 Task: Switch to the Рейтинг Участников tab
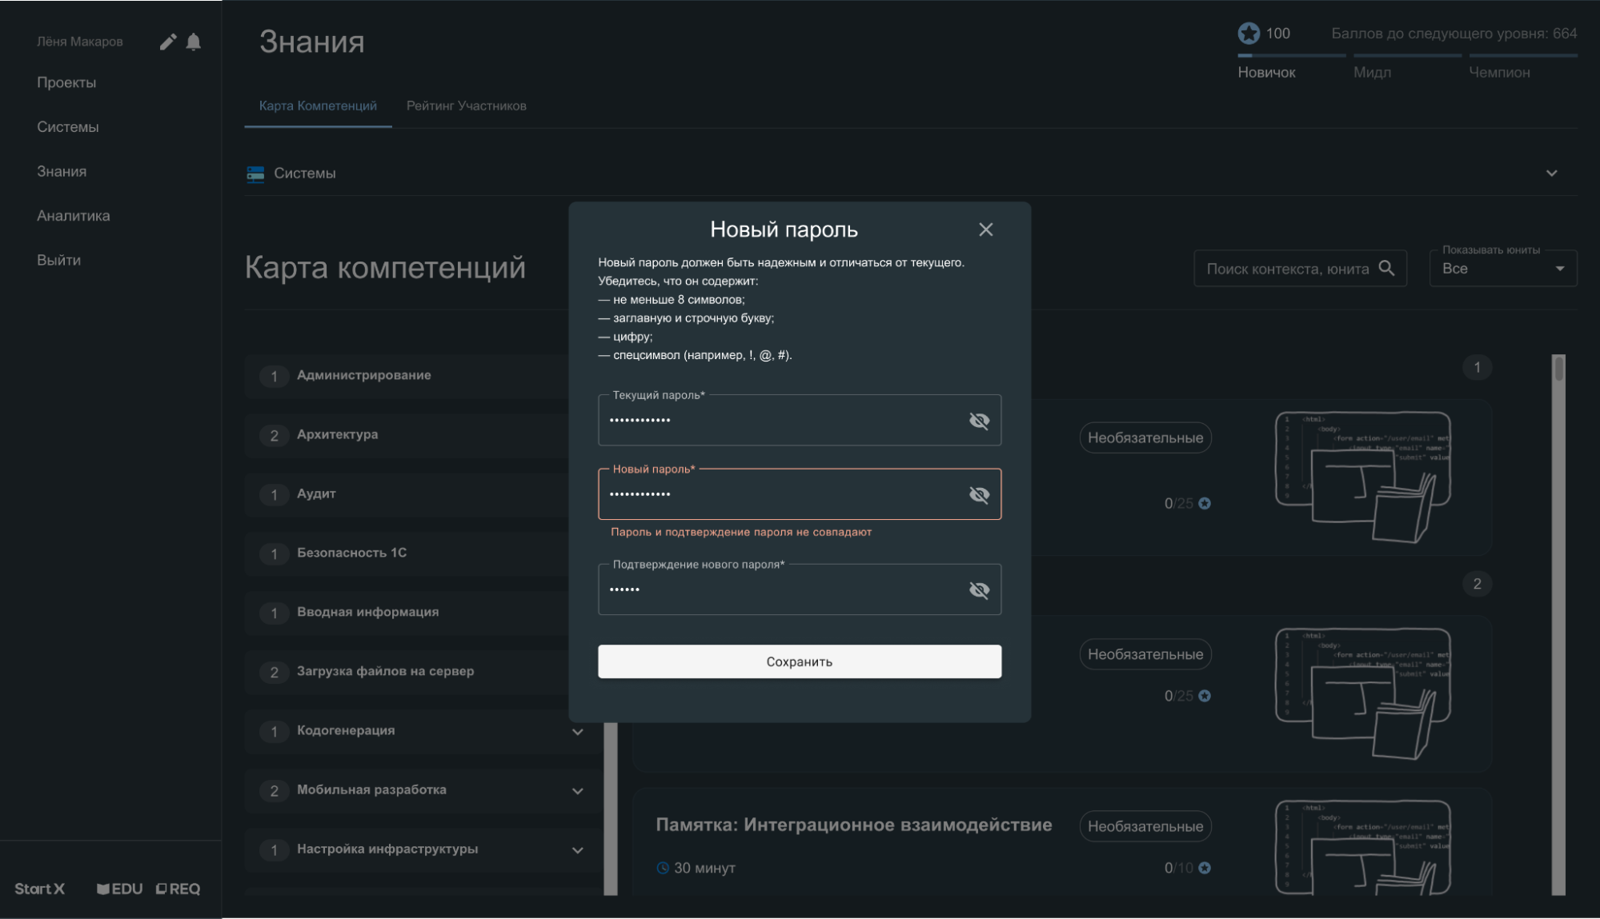click(x=466, y=106)
